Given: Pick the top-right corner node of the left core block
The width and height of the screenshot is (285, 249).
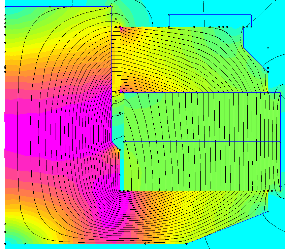Looking at the screenshot, I should pos(112,6).
